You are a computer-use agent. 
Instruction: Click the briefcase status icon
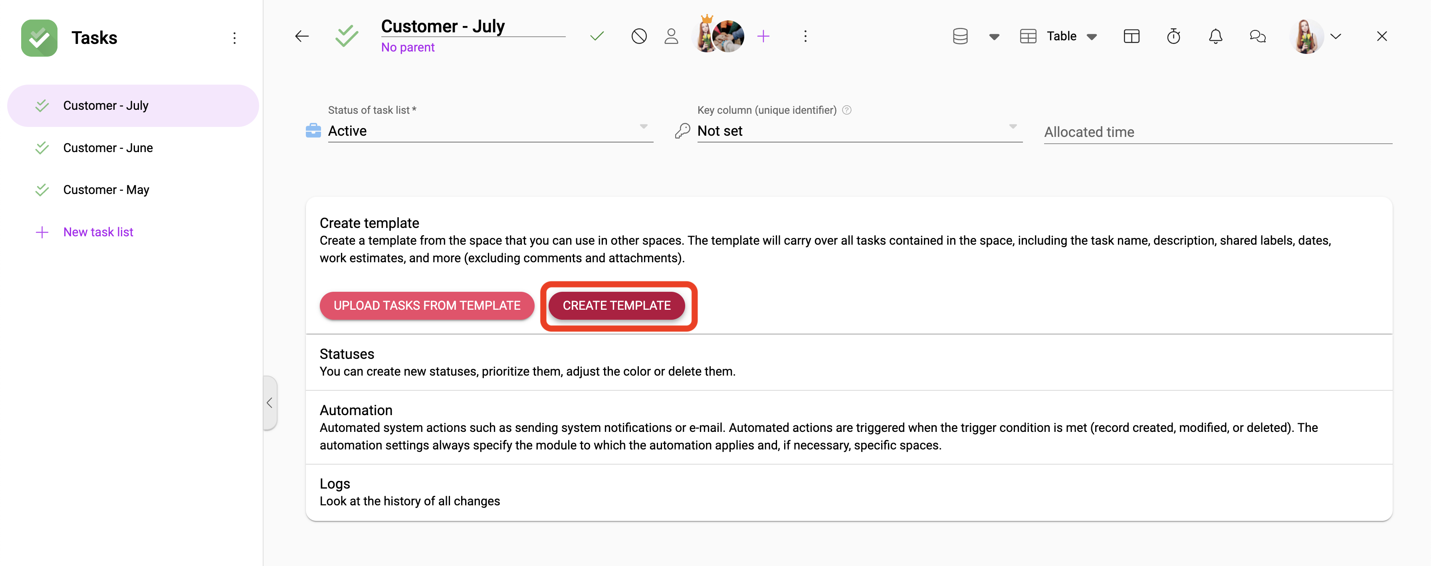(313, 131)
